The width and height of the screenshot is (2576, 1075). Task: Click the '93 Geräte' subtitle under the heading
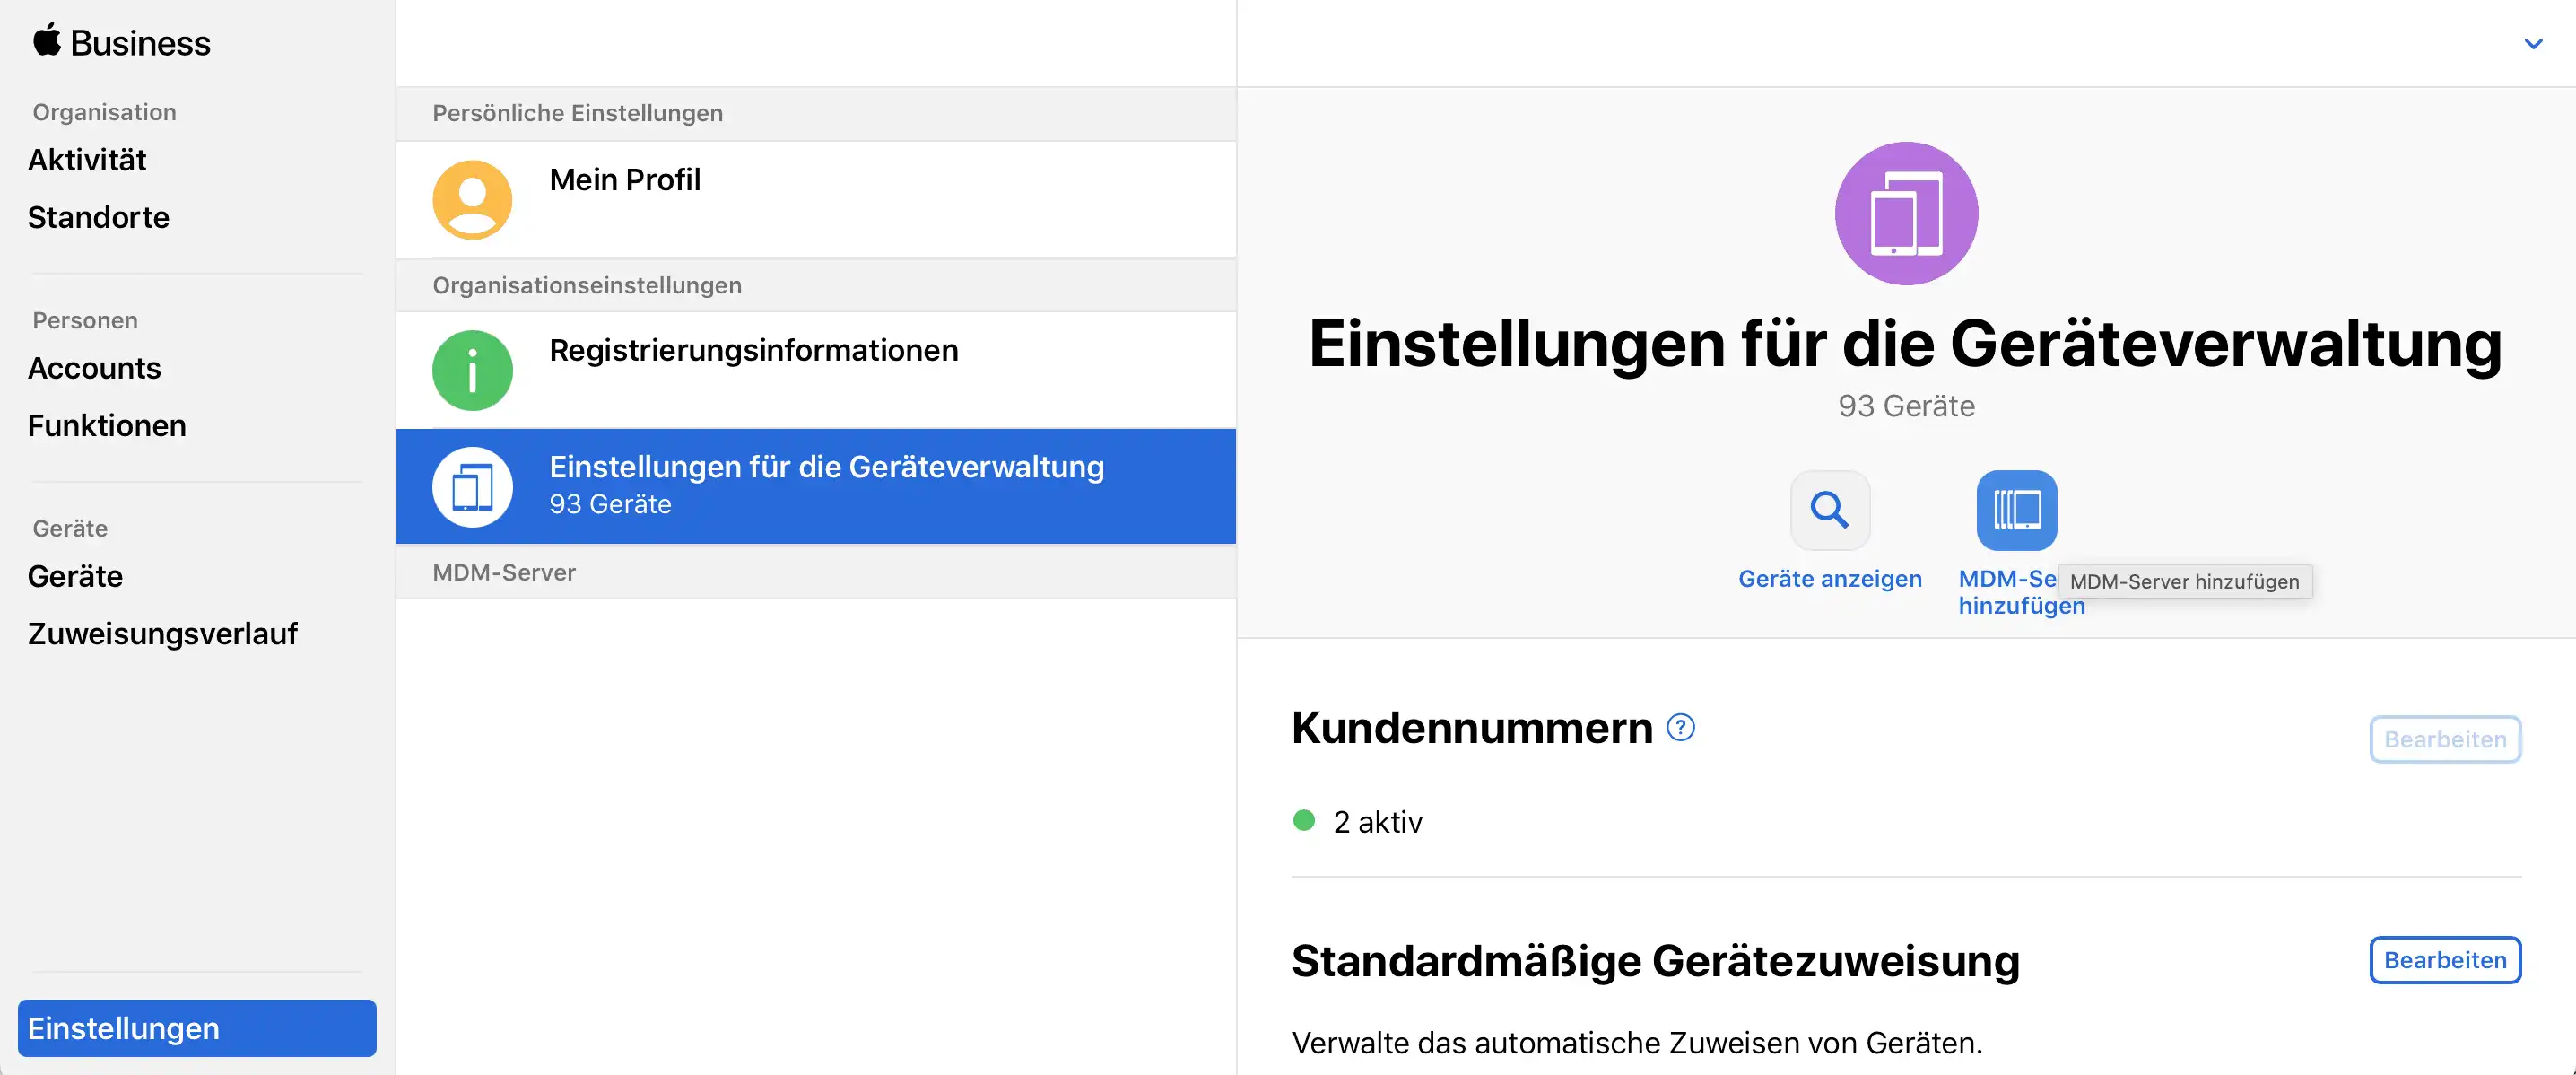tap(1906, 406)
